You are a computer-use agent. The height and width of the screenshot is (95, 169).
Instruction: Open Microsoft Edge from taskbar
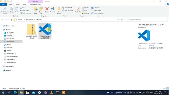click(15, 93)
